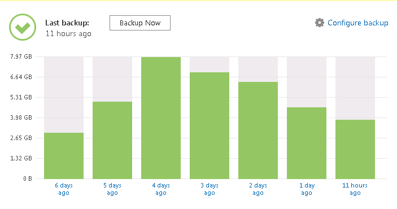Open the 3 days ago axis link
397x209 pixels.
click(x=210, y=189)
